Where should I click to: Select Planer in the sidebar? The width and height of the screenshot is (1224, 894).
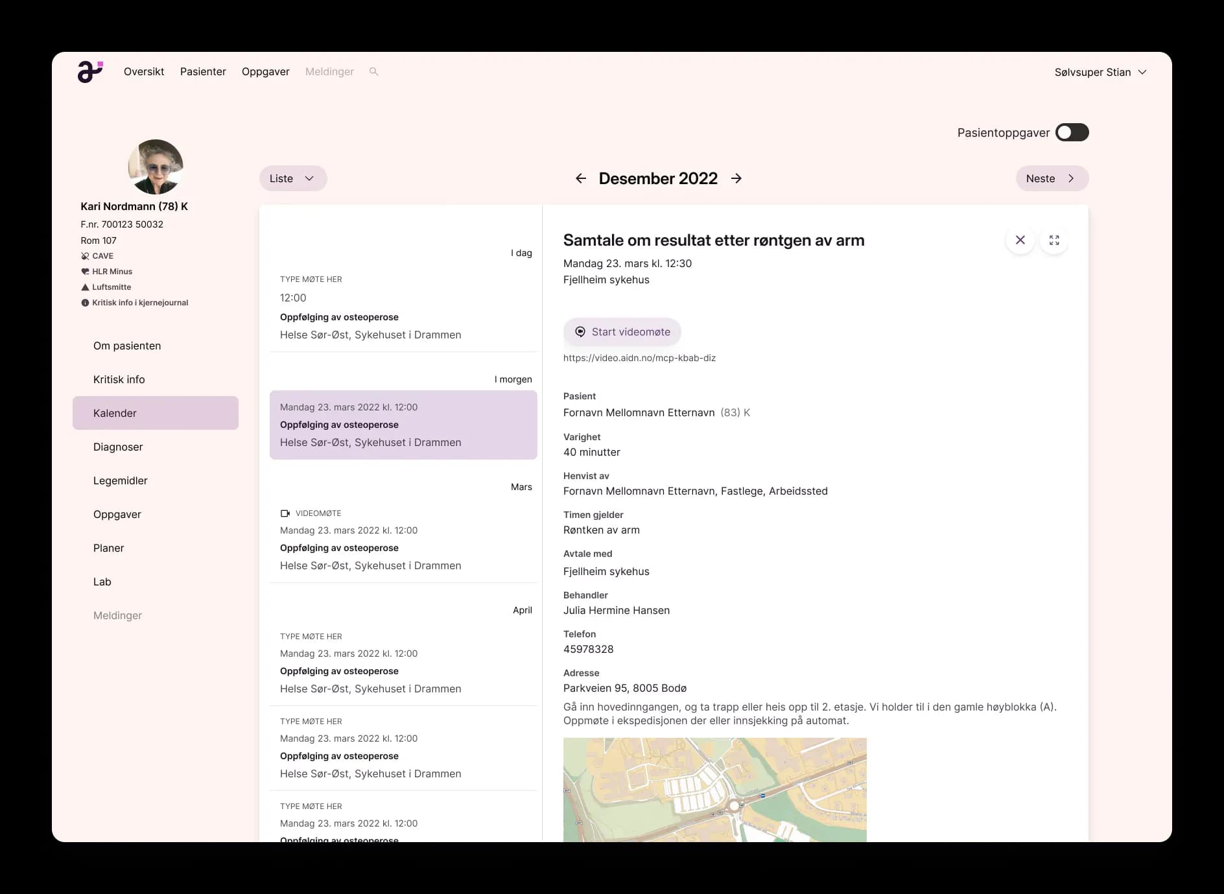point(156,548)
